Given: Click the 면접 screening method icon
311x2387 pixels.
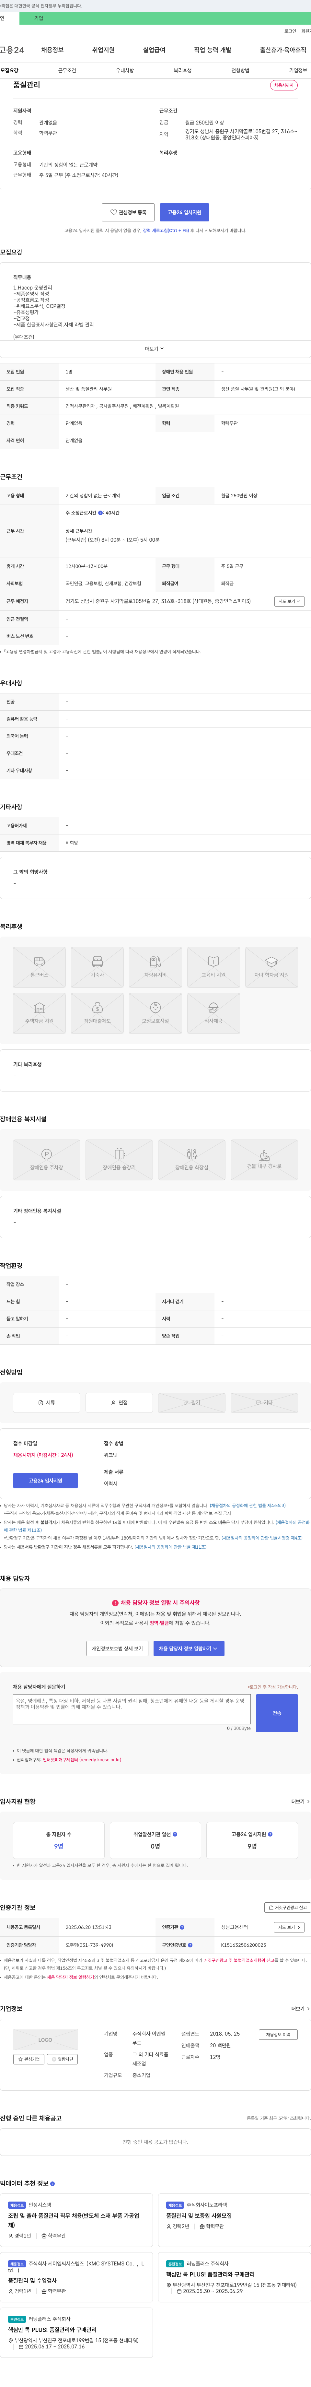Looking at the screenshot, I should [x=113, y=1403].
